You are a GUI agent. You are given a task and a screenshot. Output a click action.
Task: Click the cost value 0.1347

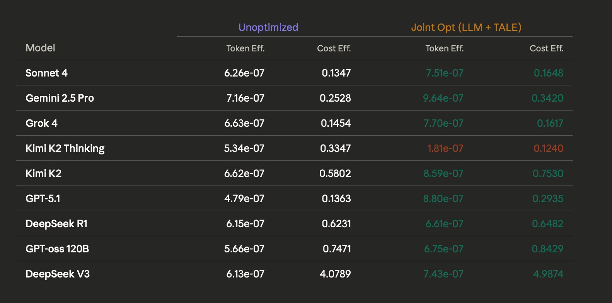click(x=336, y=73)
